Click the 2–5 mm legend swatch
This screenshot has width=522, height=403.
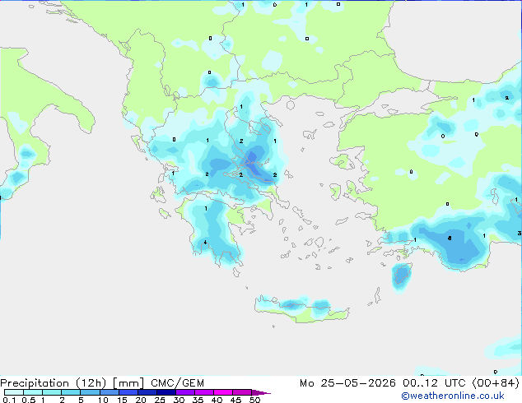click(x=71, y=392)
